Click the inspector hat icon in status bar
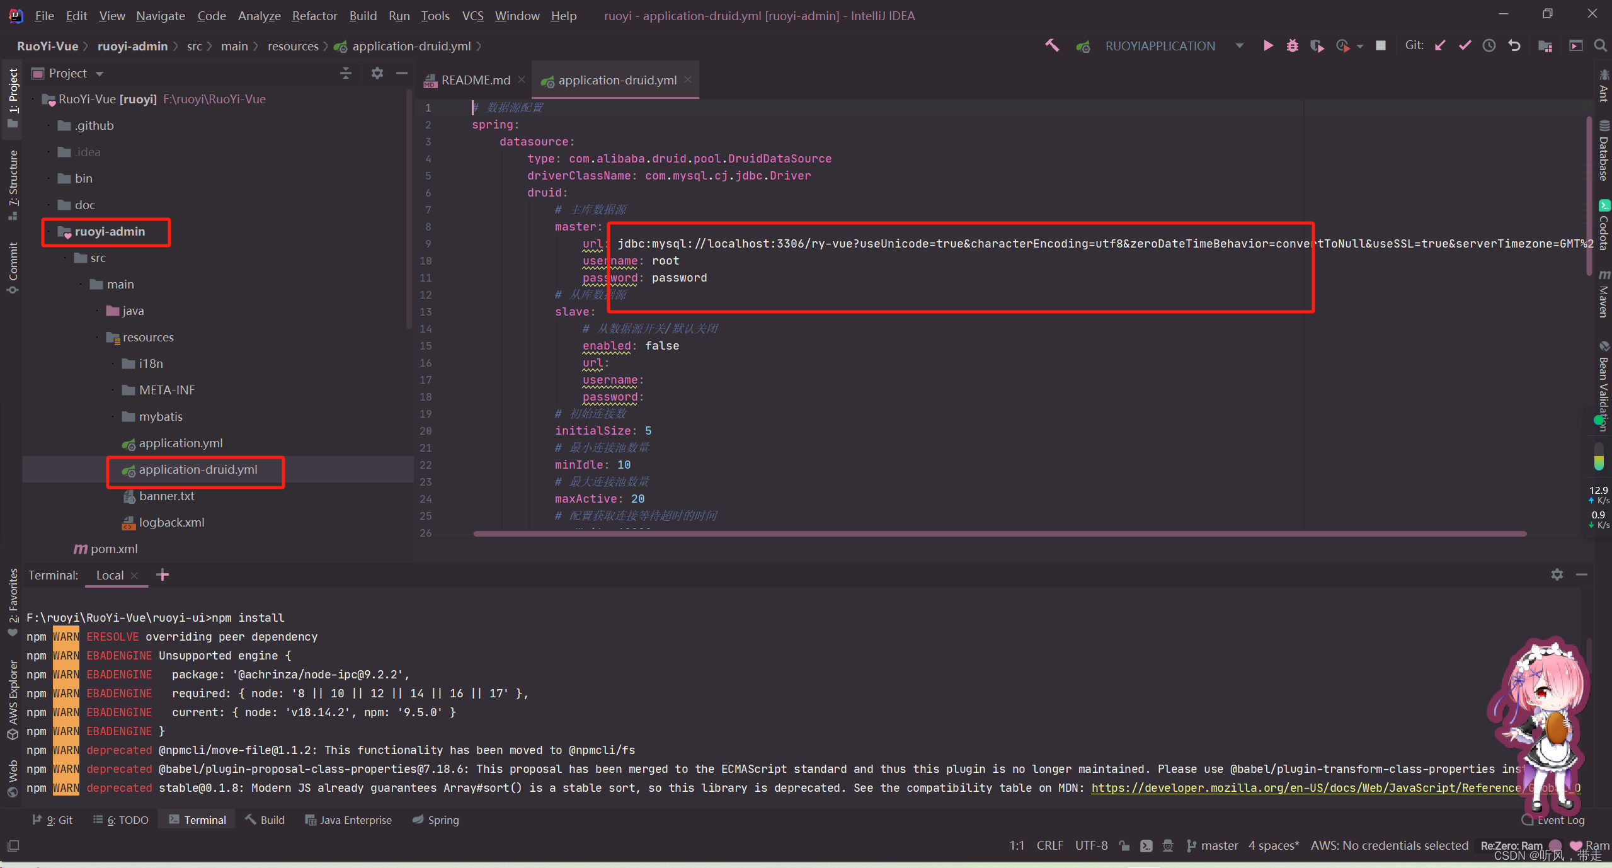The image size is (1612, 868). pyautogui.click(x=1168, y=845)
